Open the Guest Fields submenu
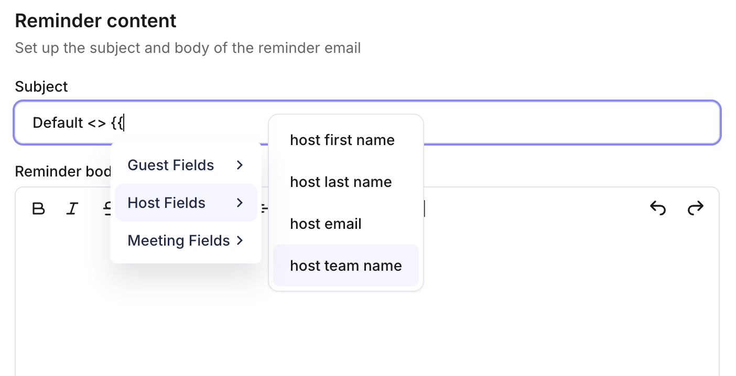The width and height of the screenshot is (736, 376). pos(186,165)
